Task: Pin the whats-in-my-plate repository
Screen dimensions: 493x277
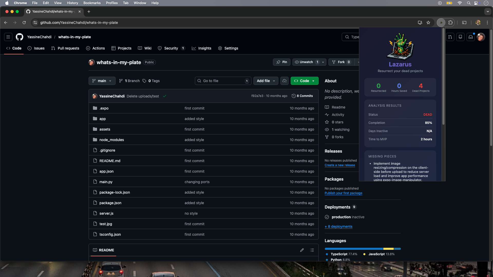Action: 282,62
